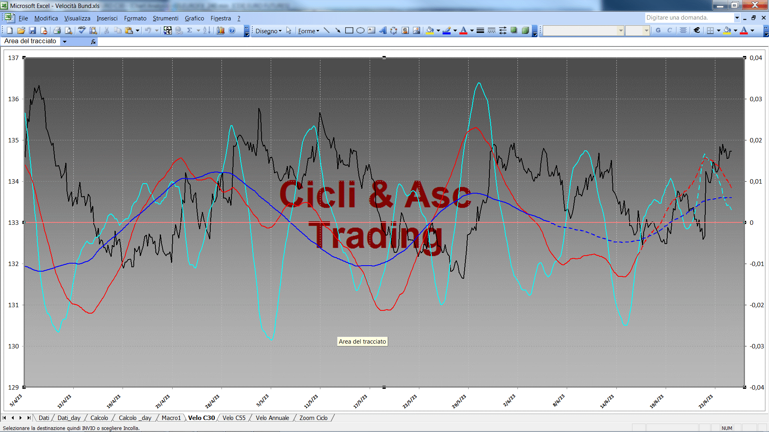Click the last-sheet tab navigation arrow
Image resolution: width=769 pixels, height=432 pixels.
pos(29,418)
